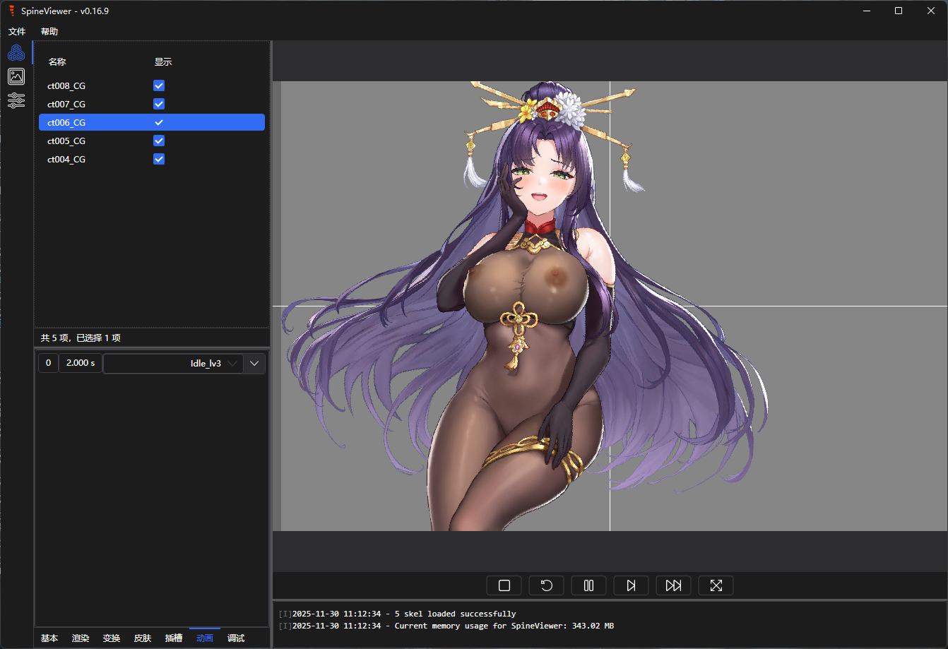This screenshot has height=649, width=948.
Task: Open the image/background sidebar icon
Action: pos(16,76)
